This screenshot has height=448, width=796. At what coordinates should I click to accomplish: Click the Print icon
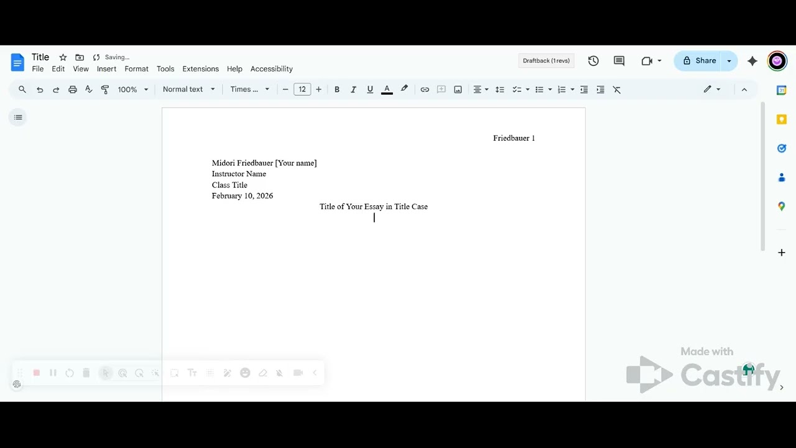tap(73, 90)
